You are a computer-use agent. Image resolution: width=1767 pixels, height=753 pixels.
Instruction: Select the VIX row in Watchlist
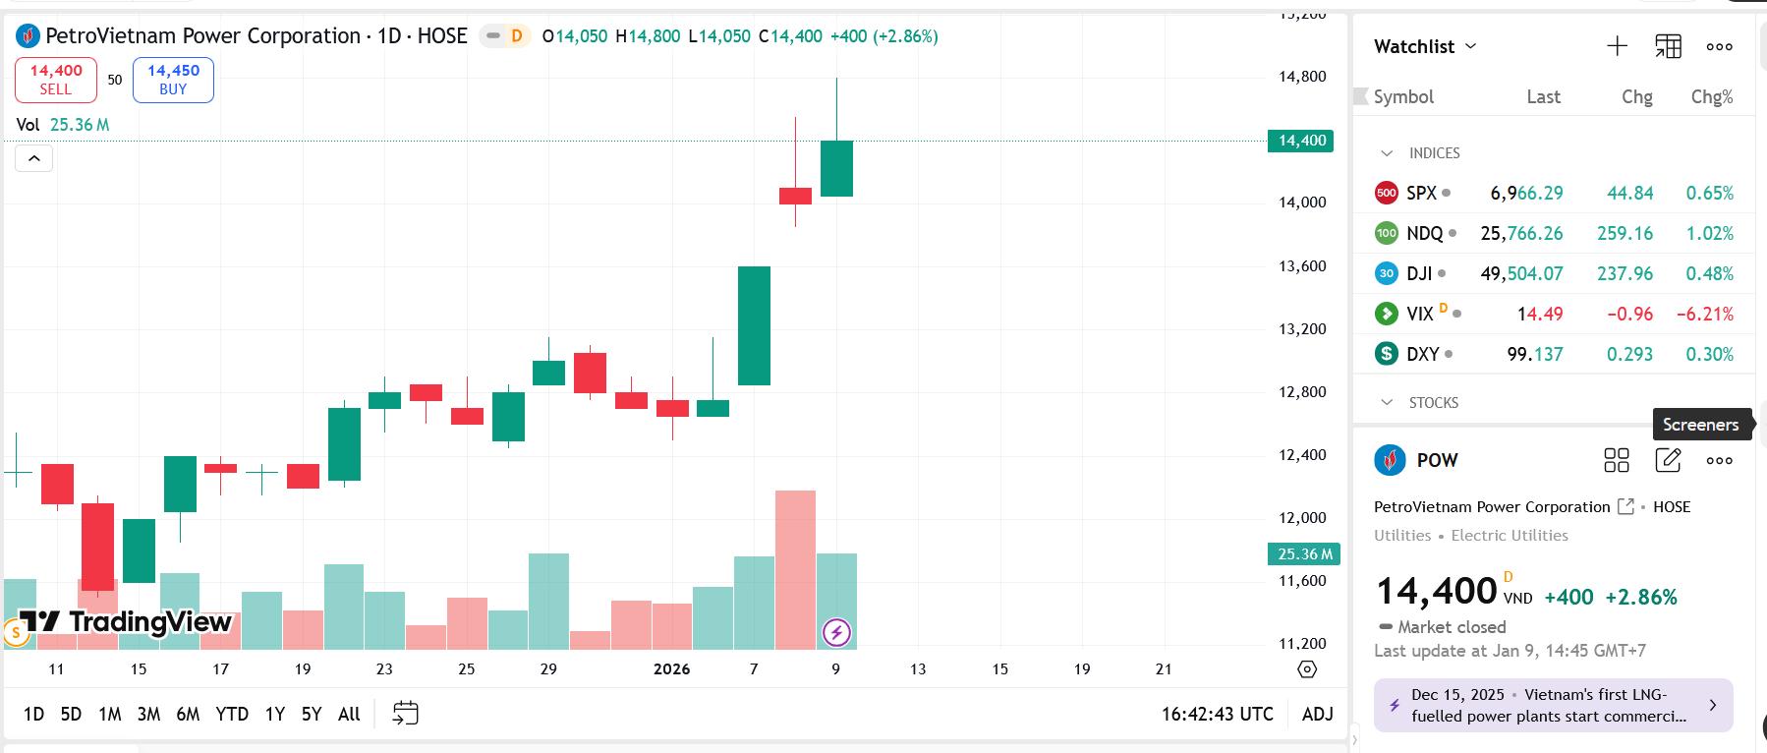pos(1553,314)
